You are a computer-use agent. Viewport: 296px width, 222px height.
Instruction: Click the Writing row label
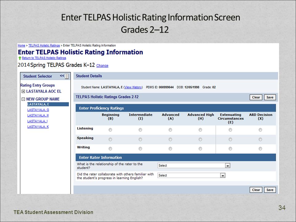click(84, 147)
